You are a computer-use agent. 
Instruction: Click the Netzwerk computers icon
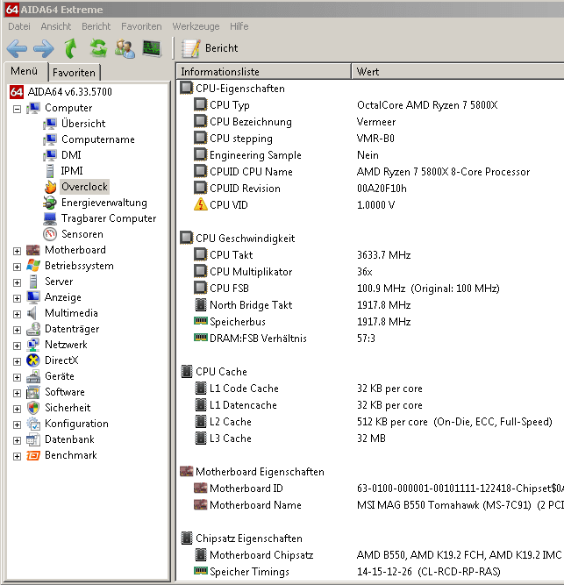click(x=33, y=345)
